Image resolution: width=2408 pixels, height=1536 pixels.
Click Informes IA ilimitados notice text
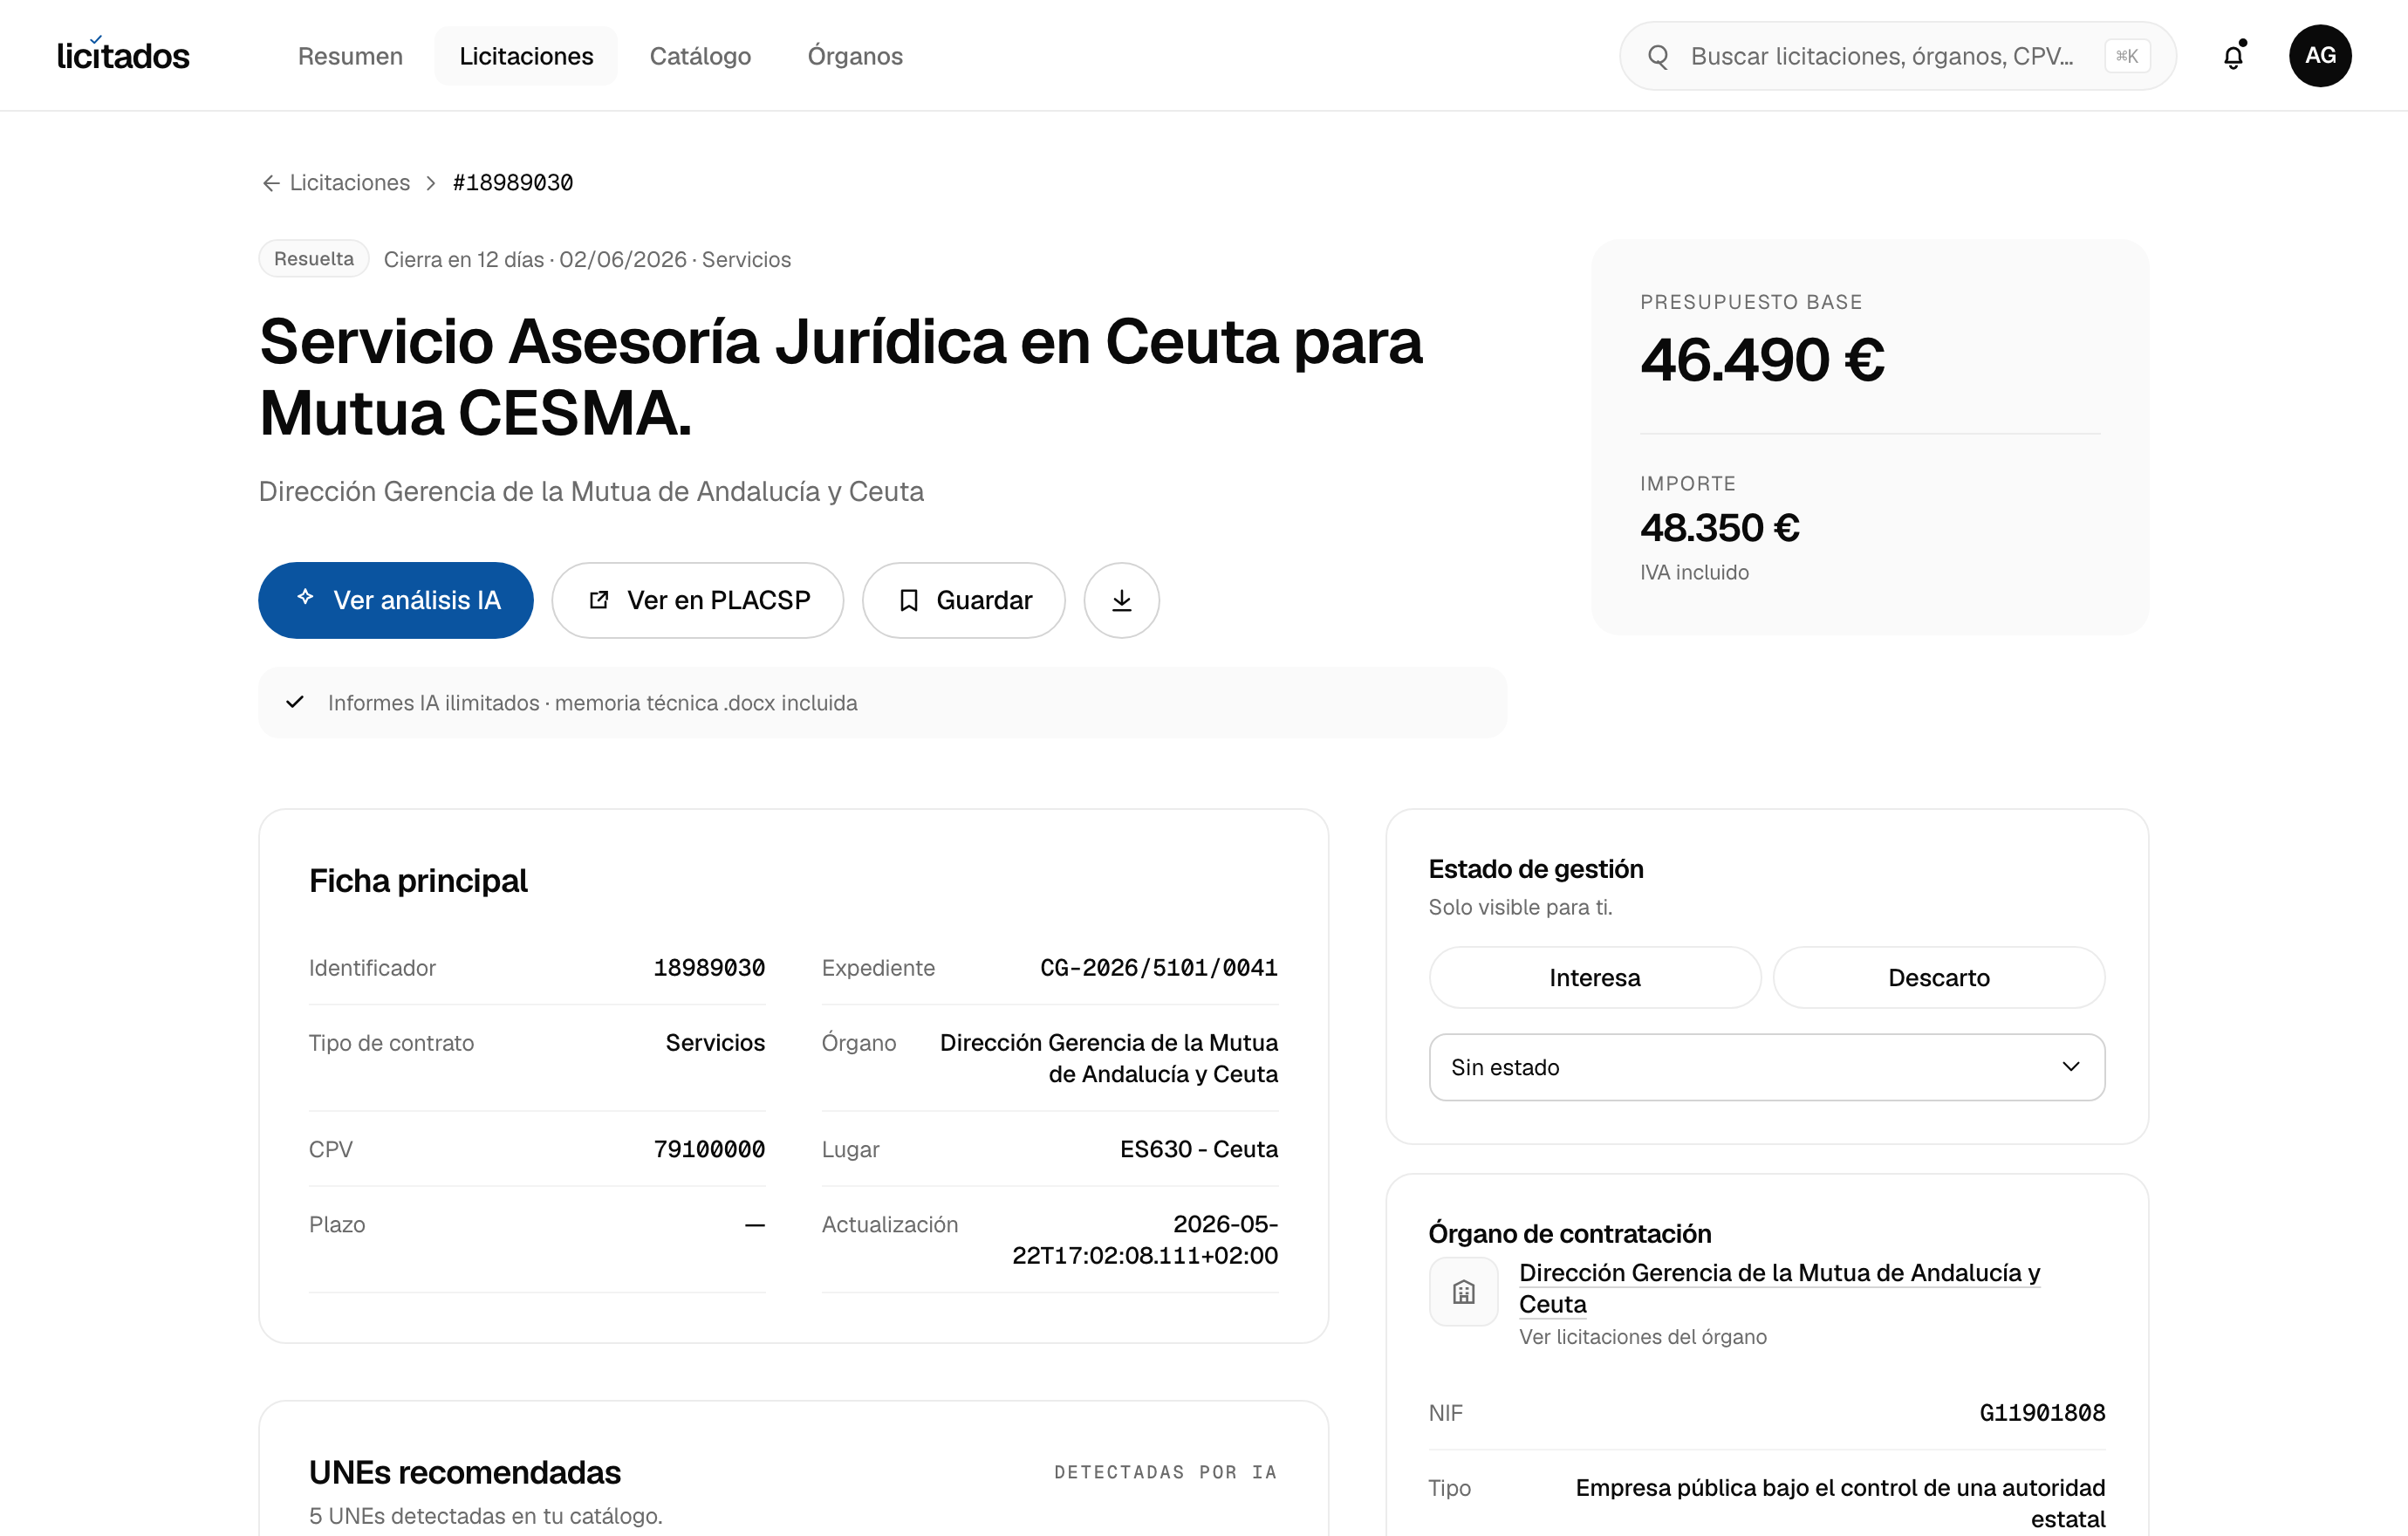pos(593,703)
